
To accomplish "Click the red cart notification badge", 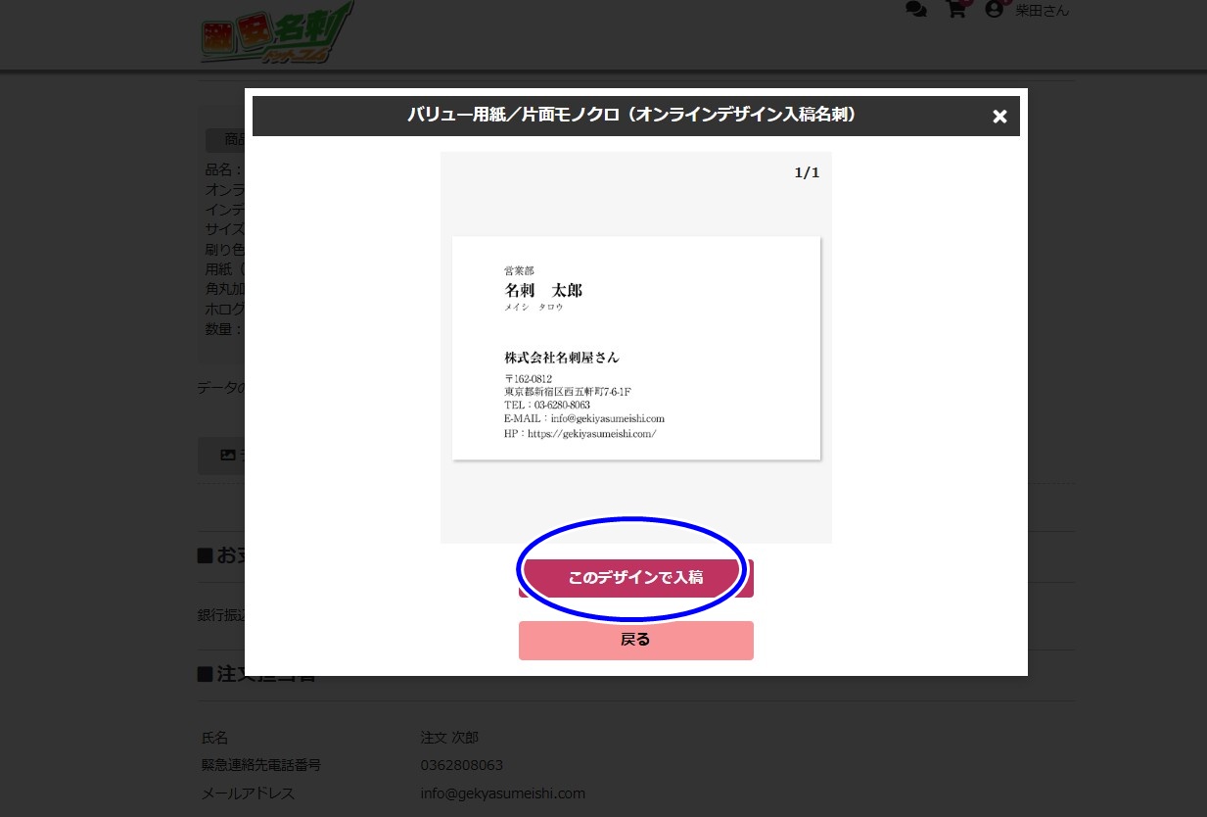I will point(966,2).
